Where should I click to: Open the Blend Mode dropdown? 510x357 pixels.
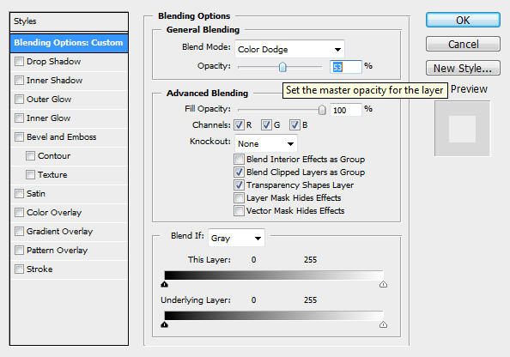289,50
